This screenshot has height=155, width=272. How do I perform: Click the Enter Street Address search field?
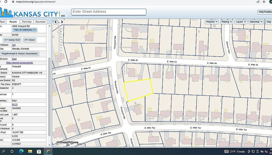click(109, 12)
